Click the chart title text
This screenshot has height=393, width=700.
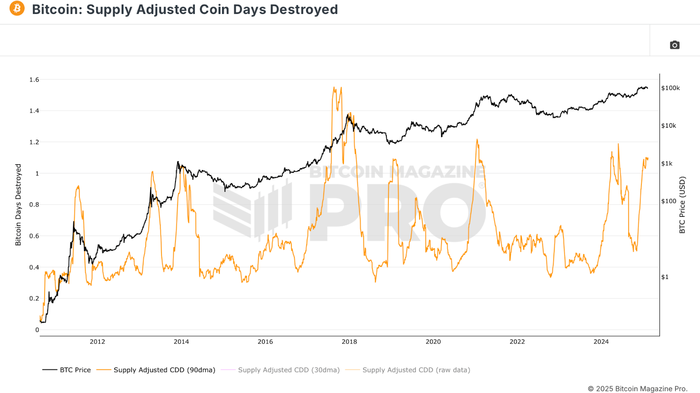(x=185, y=10)
